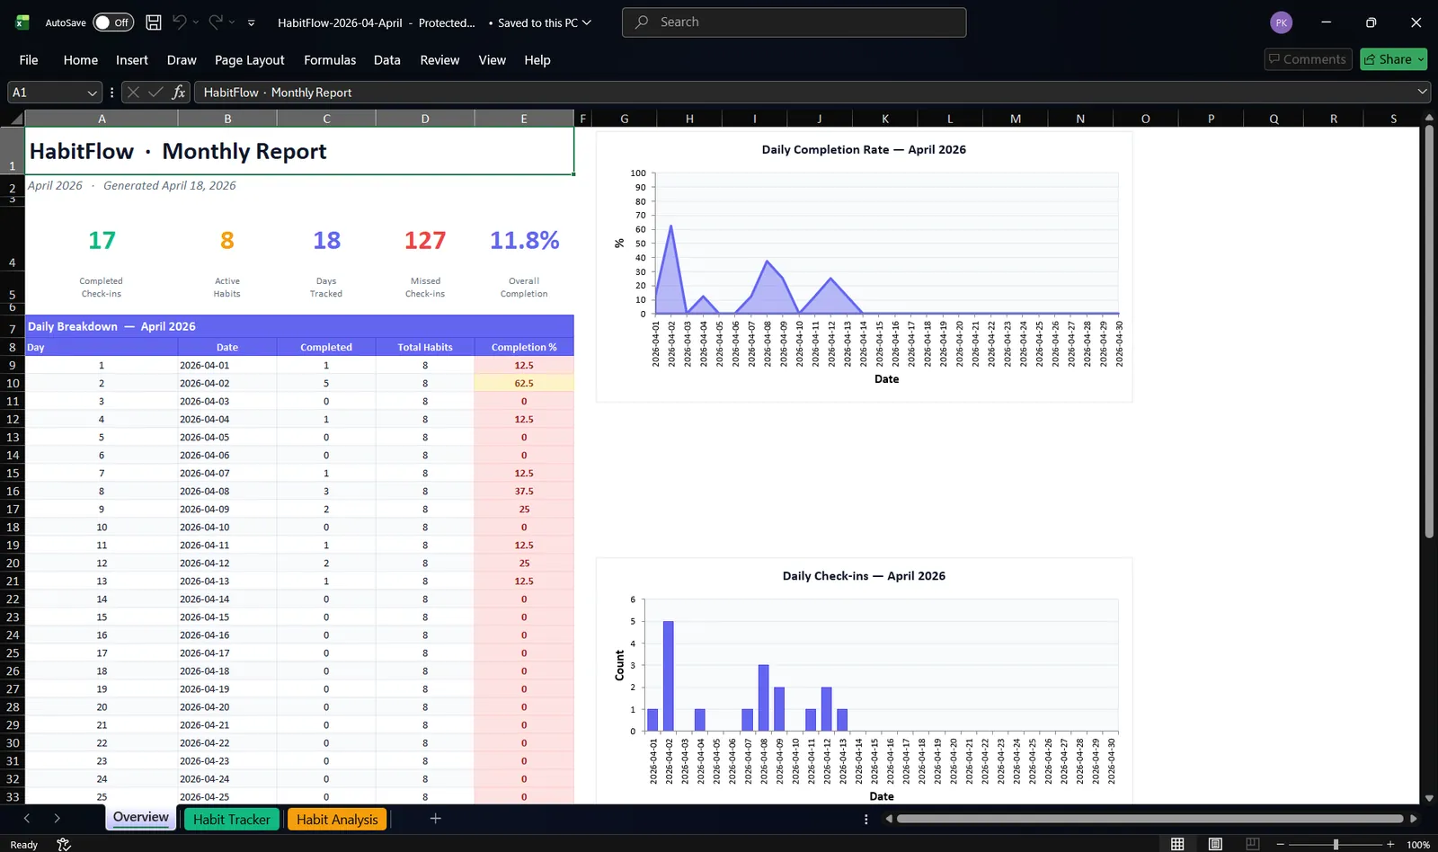This screenshot has height=852, width=1438.
Task: Open the Help ribbon tab
Action: coord(537,60)
